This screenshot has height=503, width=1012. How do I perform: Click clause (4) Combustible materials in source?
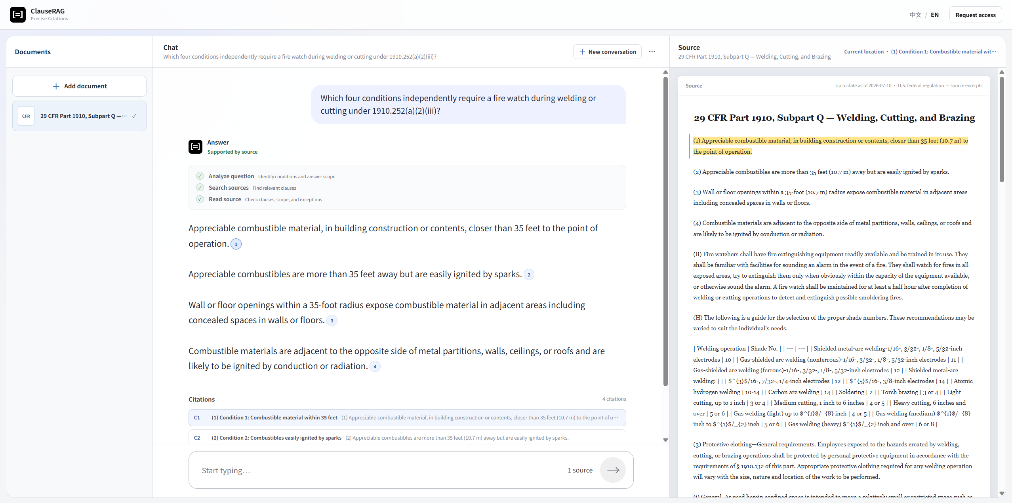click(x=832, y=229)
